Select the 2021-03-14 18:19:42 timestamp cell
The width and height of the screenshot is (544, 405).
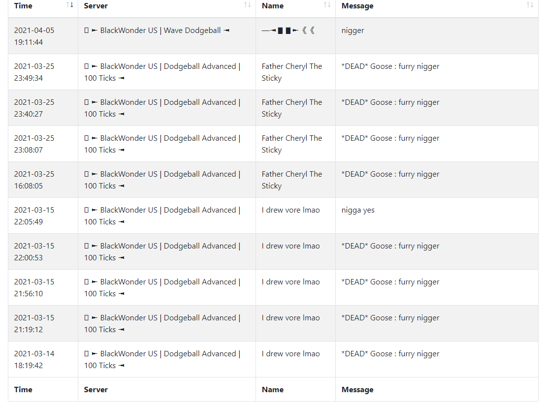[x=43, y=359]
